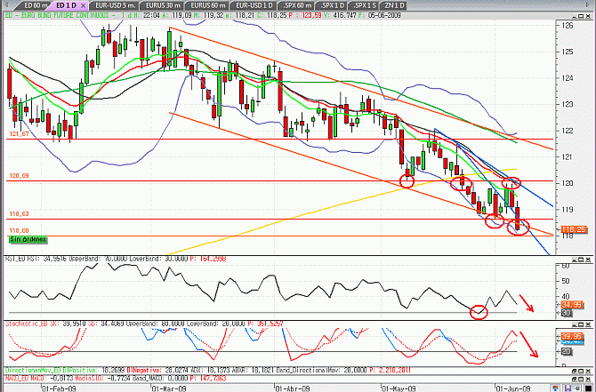Click the Sin órdenes button
Image resolution: width=596 pixels, height=392 pixels.
tap(28, 239)
